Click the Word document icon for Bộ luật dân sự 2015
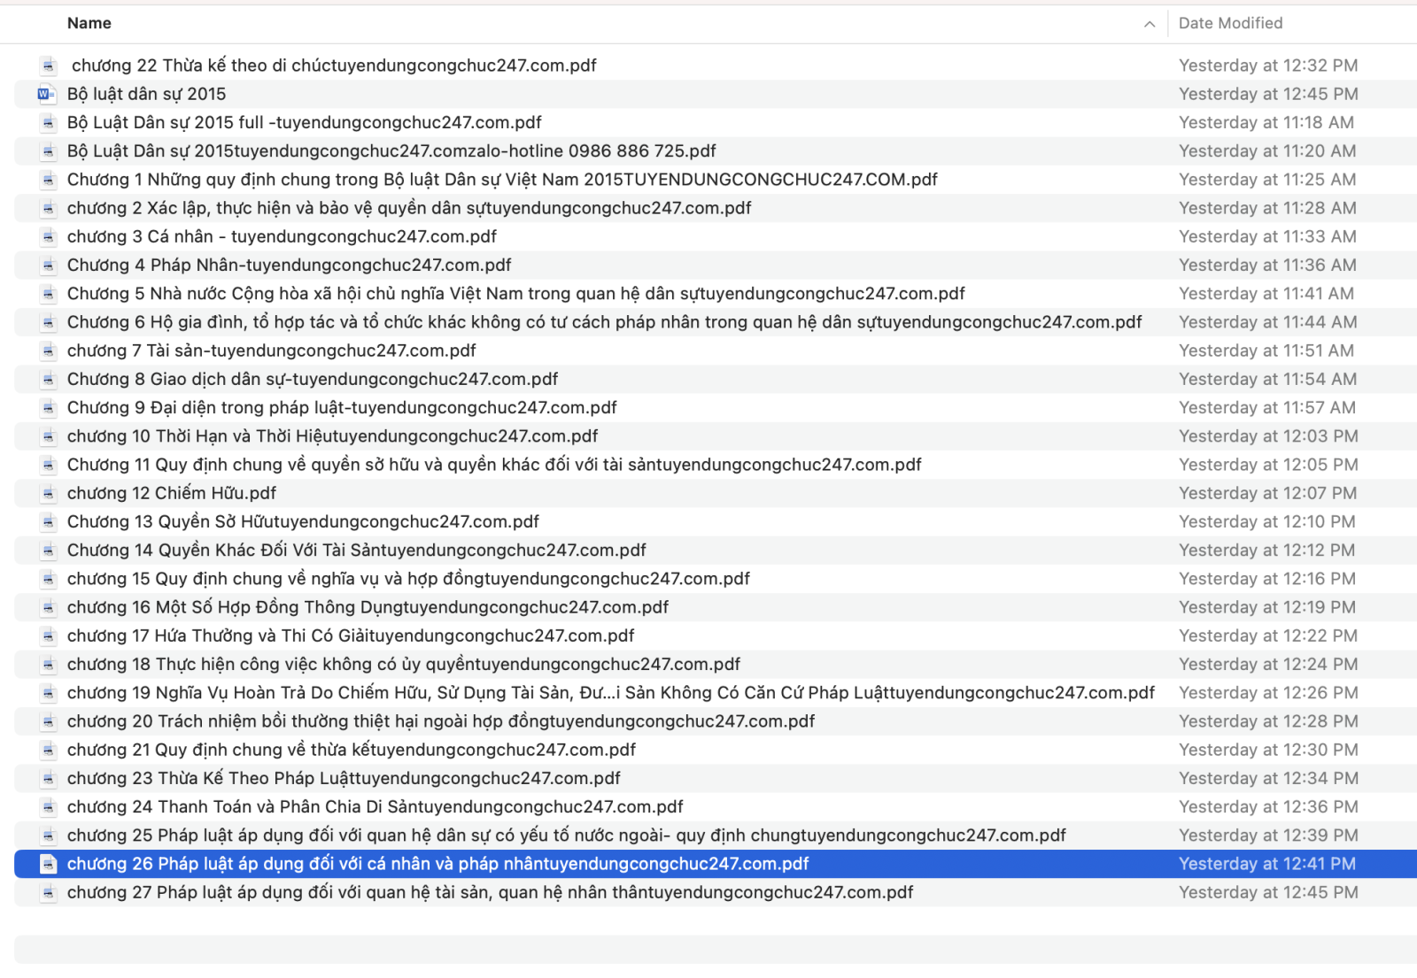Screen dimensions: 1417x978 click(x=47, y=94)
